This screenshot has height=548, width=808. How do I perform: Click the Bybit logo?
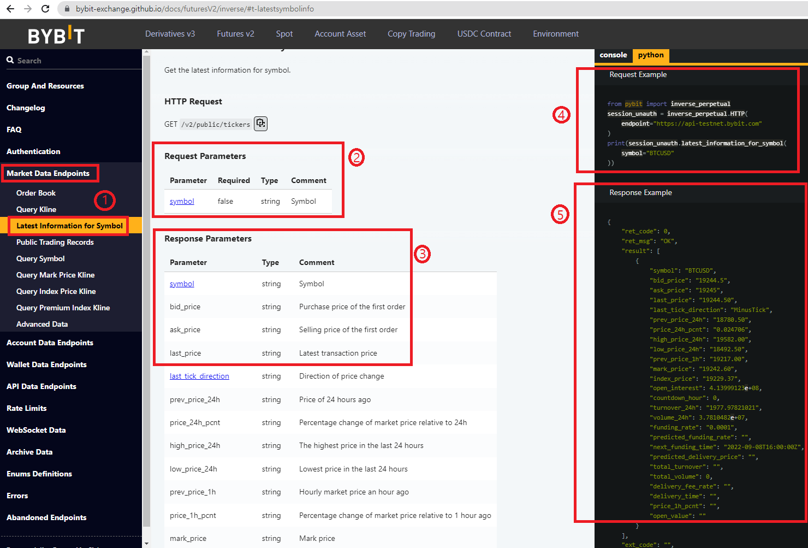pyautogui.click(x=56, y=35)
